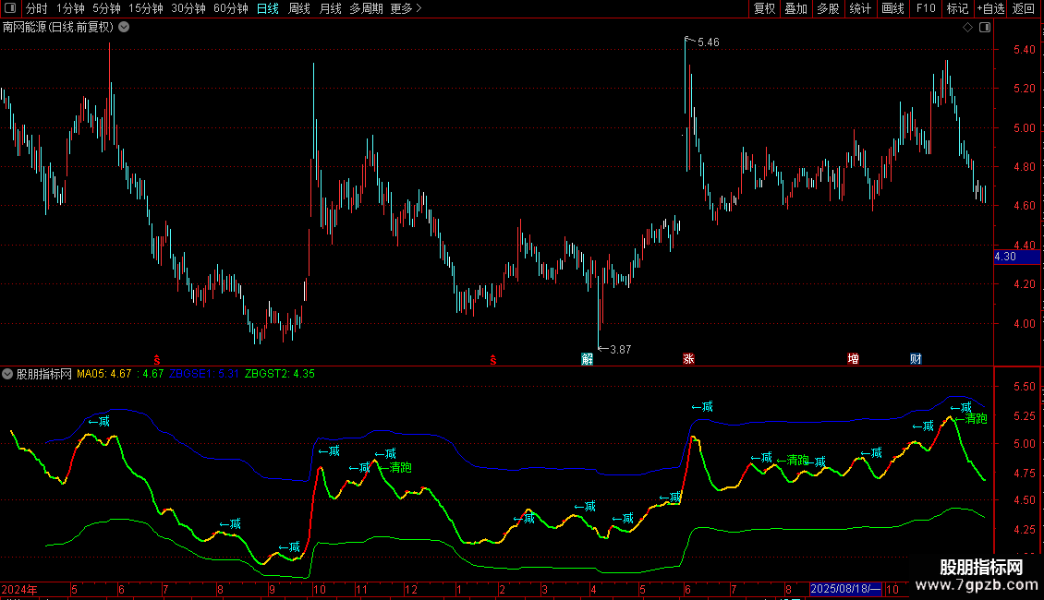Toggle the left sidebar panel icon
Viewport: 1044px width, 600px height.
pos(10,8)
